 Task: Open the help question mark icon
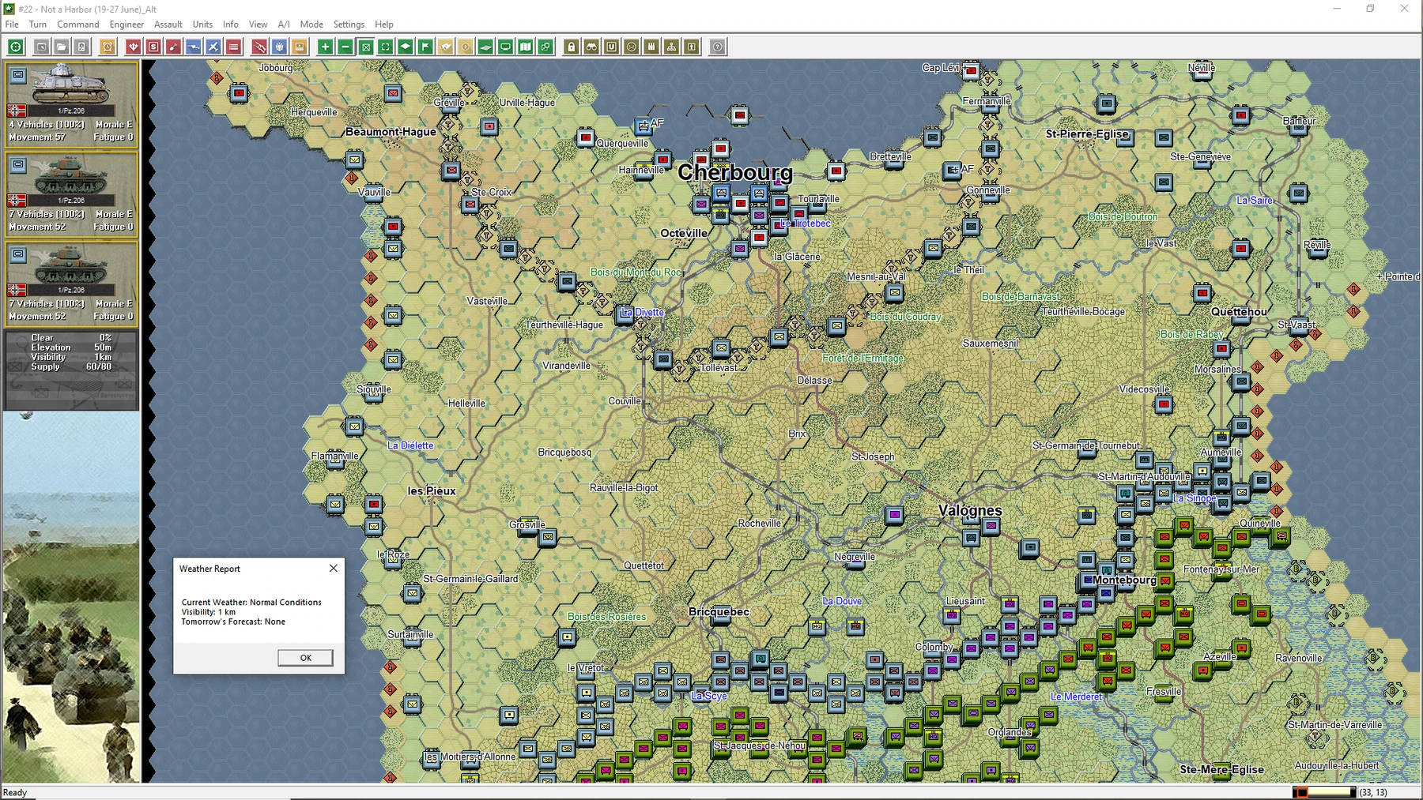pyautogui.click(x=716, y=47)
